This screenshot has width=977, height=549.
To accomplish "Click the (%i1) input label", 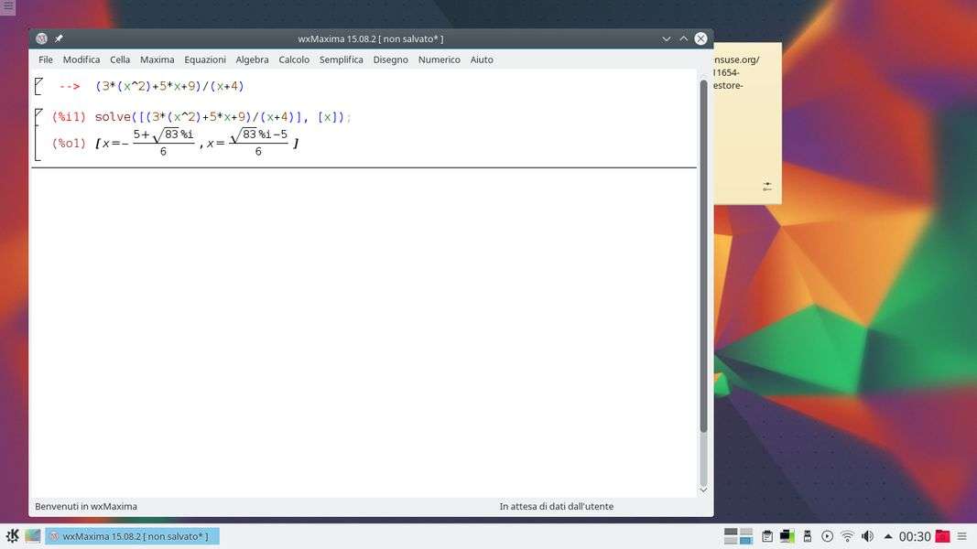I will coord(69,116).
